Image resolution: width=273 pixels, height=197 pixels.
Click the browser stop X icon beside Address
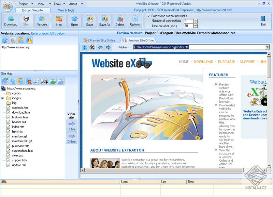tap(92, 47)
